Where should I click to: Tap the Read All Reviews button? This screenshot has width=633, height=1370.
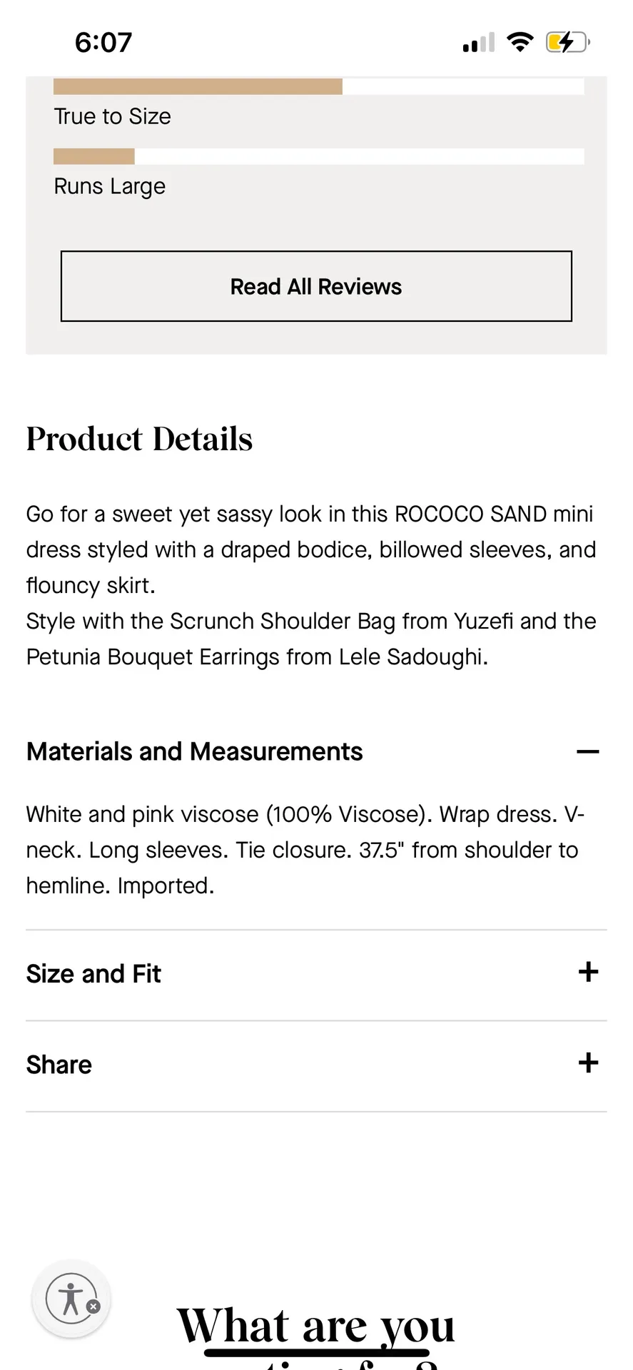point(316,286)
